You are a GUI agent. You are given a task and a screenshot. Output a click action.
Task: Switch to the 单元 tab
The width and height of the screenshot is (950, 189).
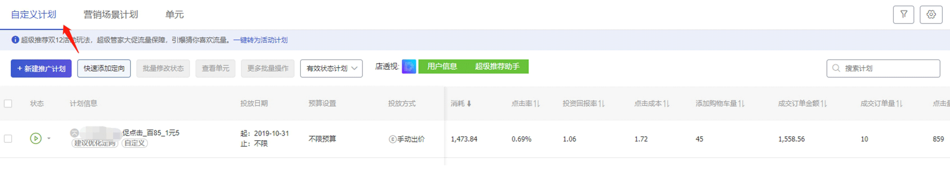(x=174, y=15)
